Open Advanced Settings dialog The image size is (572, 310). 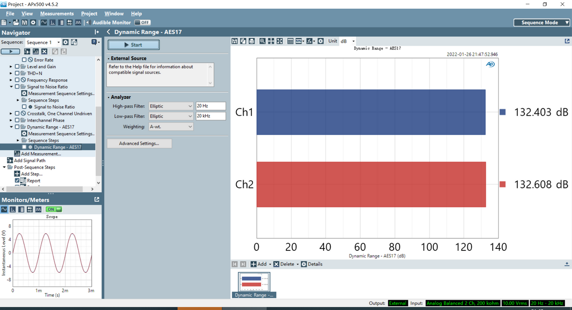coord(139,144)
